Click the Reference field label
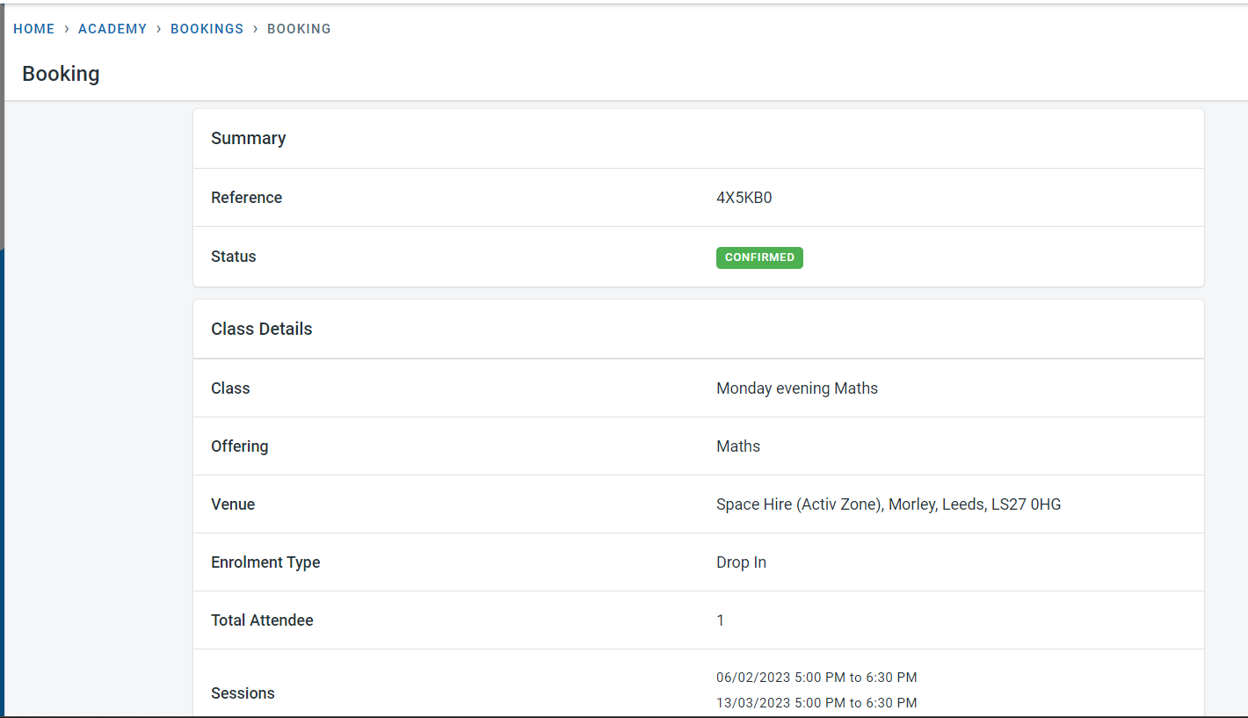 click(246, 198)
